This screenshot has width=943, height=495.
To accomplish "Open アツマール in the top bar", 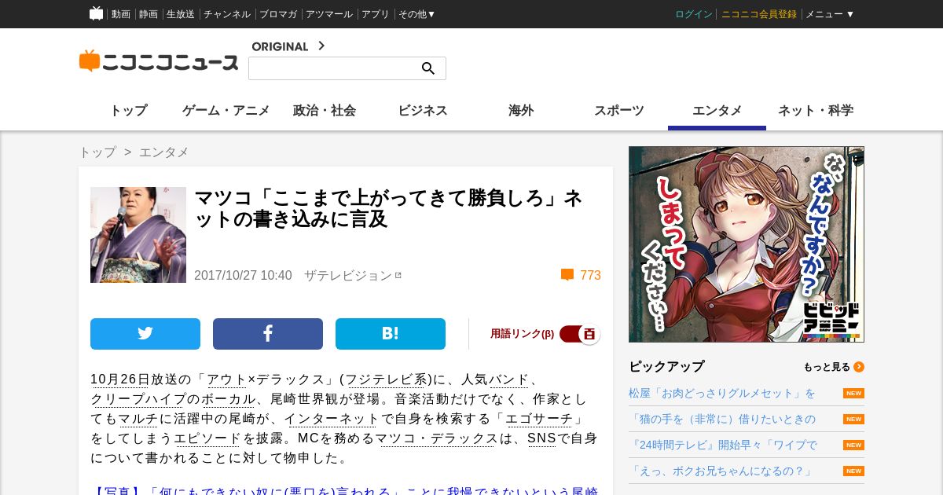I will (x=329, y=14).
